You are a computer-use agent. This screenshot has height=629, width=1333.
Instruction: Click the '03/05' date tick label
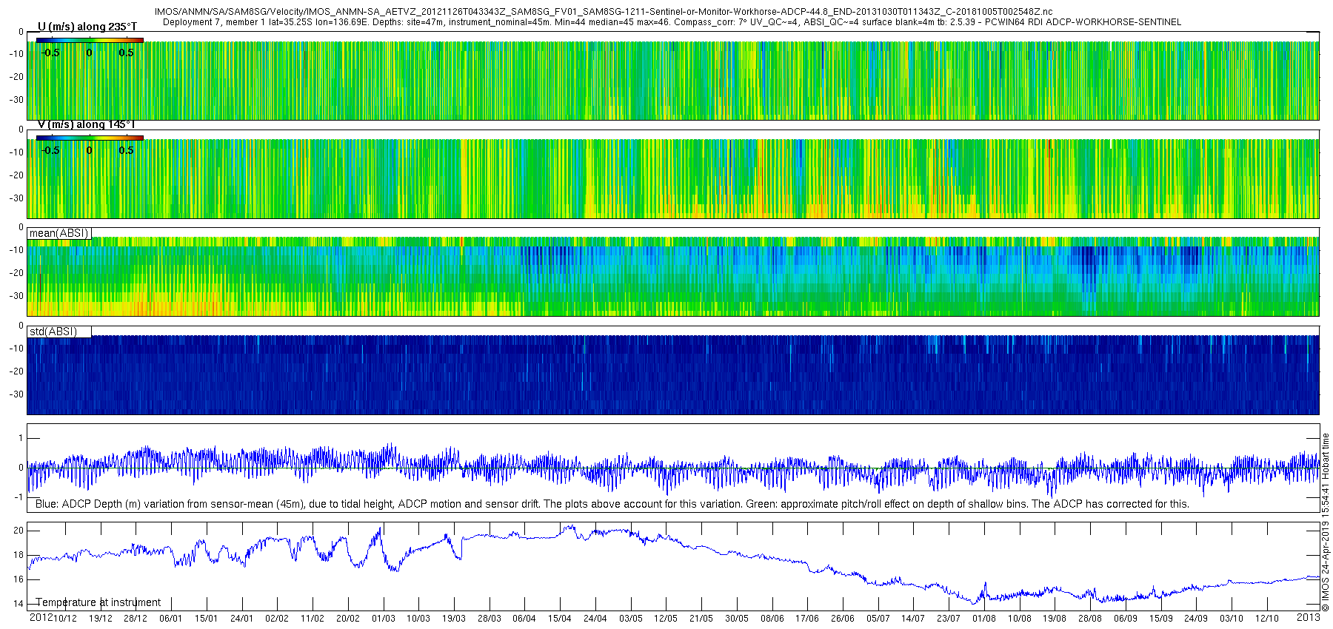(631, 618)
